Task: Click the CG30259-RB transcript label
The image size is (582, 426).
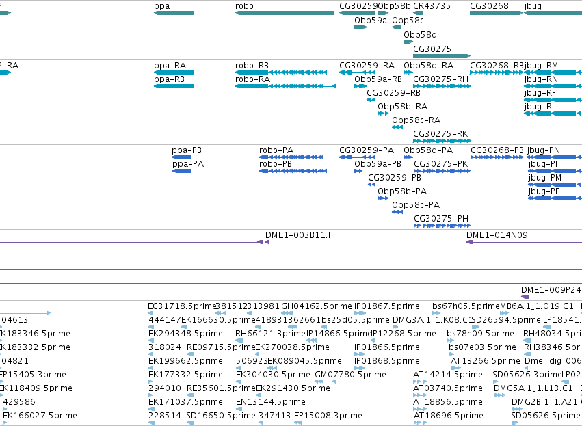Action: pyautogui.click(x=393, y=93)
